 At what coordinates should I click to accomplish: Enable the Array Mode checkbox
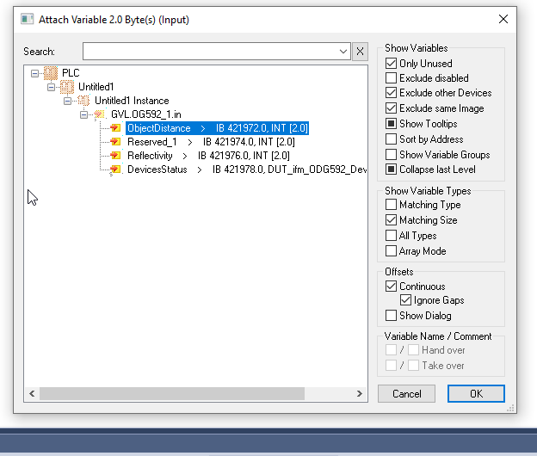pyautogui.click(x=391, y=251)
